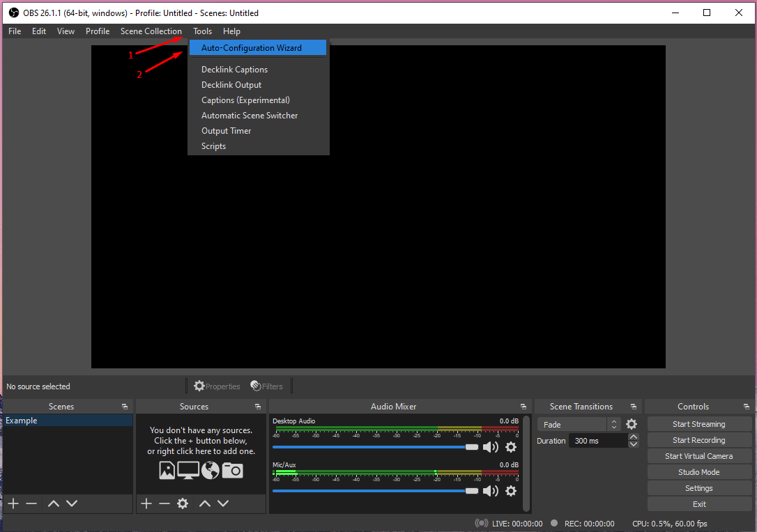The image size is (757, 532).
Task: Click Start Streaming
Action: click(699, 424)
